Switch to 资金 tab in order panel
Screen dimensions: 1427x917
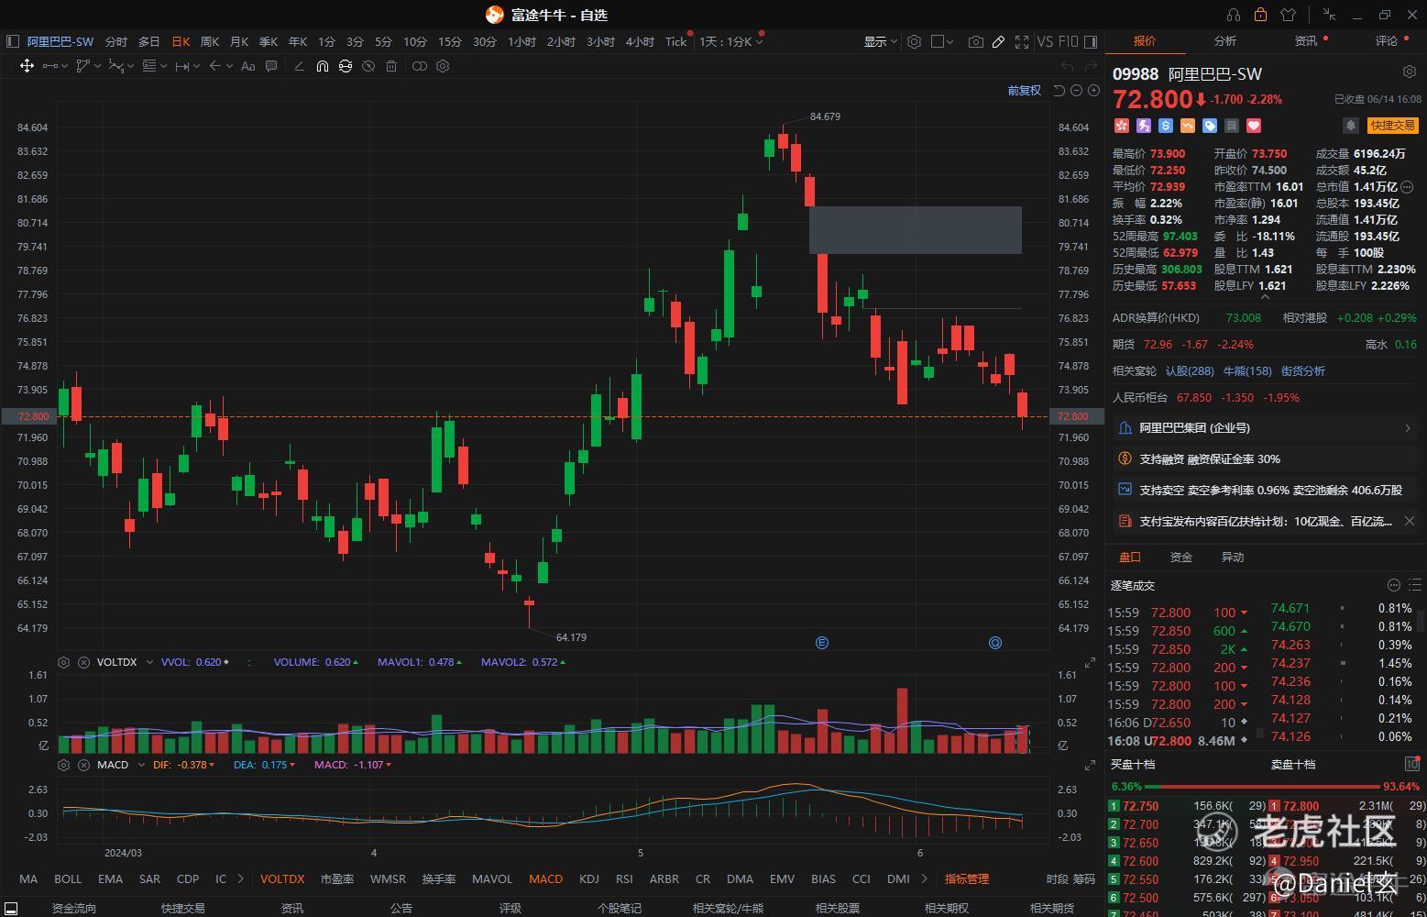(x=1181, y=558)
